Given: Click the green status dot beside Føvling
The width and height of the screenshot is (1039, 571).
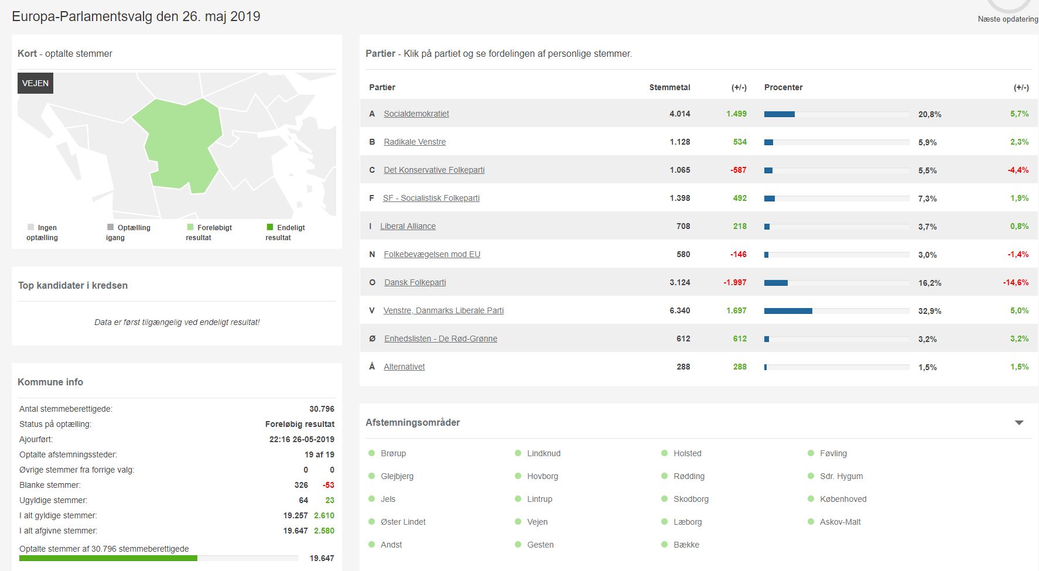Looking at the screenshot, I should [811, 453].
